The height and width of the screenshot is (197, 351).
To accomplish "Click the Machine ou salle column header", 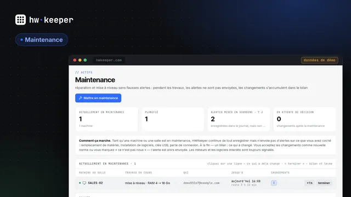I will click(92, 173).
